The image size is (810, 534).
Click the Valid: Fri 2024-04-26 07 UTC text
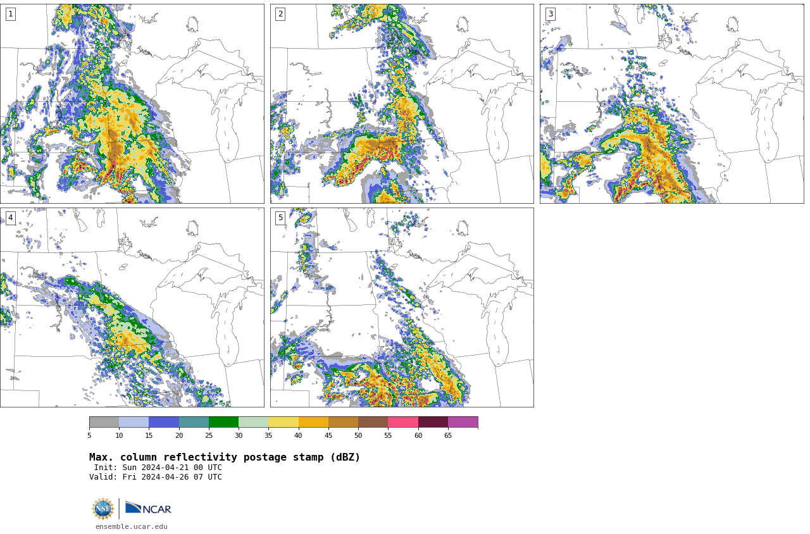[156, 477]
